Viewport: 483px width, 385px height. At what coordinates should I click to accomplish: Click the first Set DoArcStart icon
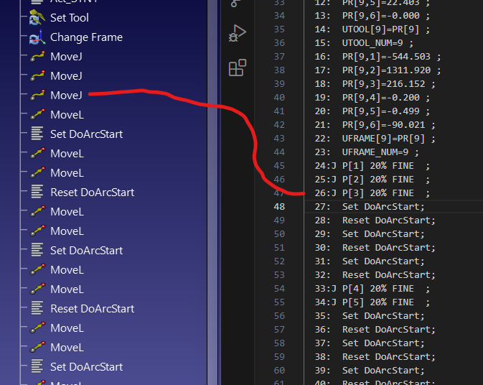(37, 134)
